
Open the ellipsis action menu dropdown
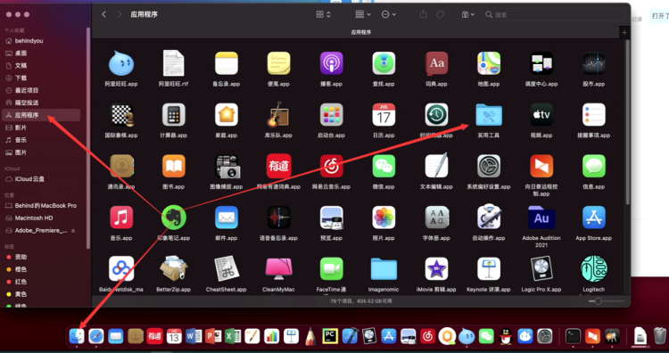(388, 14)
